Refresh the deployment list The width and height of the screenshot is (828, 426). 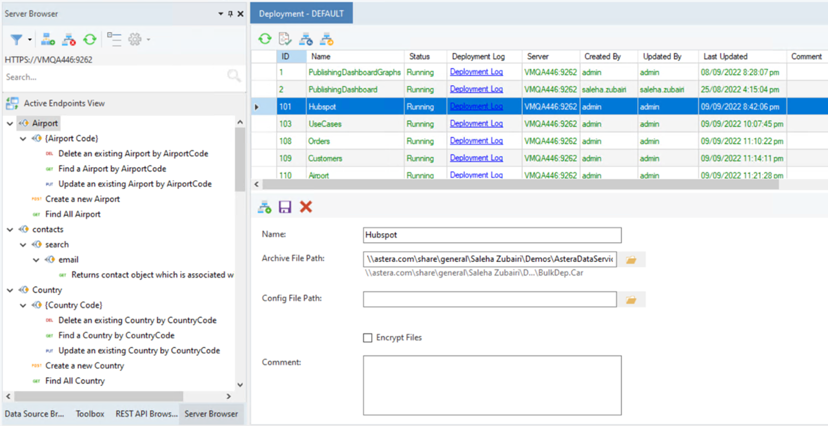[x=265, y=39]
